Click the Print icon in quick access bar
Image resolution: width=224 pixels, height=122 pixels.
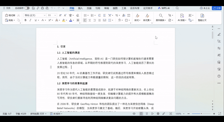[x=43, y=8]
